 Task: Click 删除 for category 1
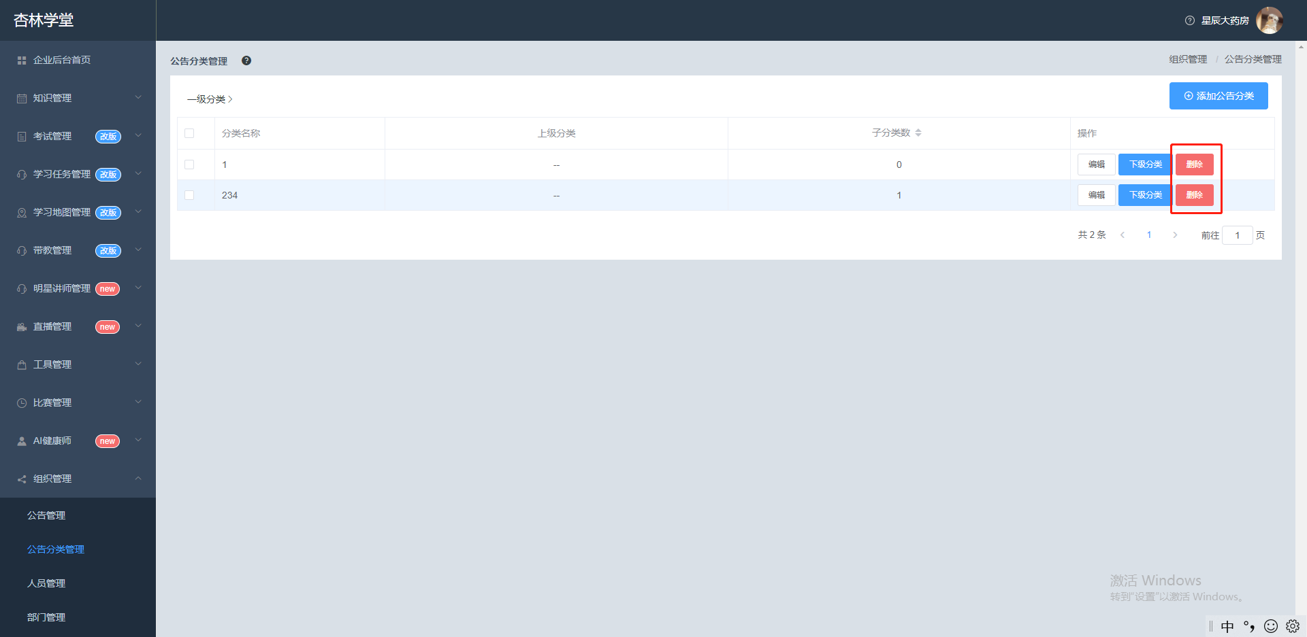(x=1195, y=165)
